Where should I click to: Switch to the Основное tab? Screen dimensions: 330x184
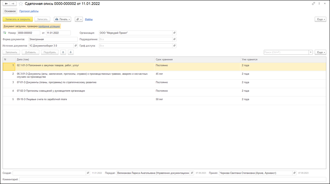click(x=10, y=11)
